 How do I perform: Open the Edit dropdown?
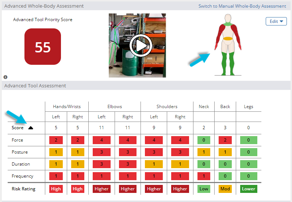276,21
